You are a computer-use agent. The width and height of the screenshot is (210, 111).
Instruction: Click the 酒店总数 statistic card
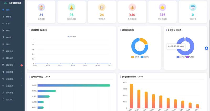coord(41,12)
